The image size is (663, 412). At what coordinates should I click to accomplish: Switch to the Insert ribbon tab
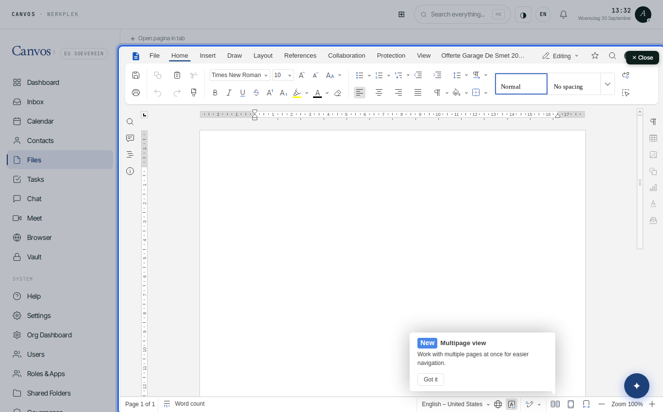[208, 56]
